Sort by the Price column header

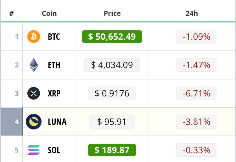coord(112,14)
